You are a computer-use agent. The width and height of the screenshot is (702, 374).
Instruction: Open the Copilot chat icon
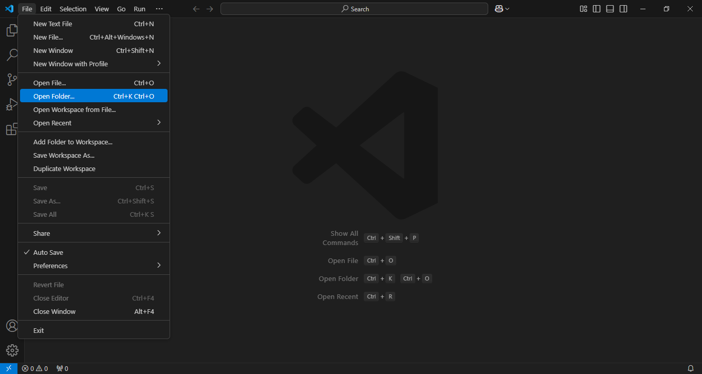coord(498,9)
